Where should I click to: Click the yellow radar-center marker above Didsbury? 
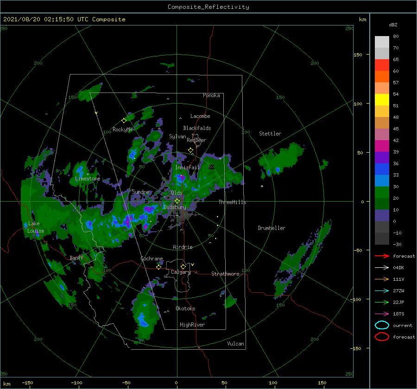pos(177,201)
